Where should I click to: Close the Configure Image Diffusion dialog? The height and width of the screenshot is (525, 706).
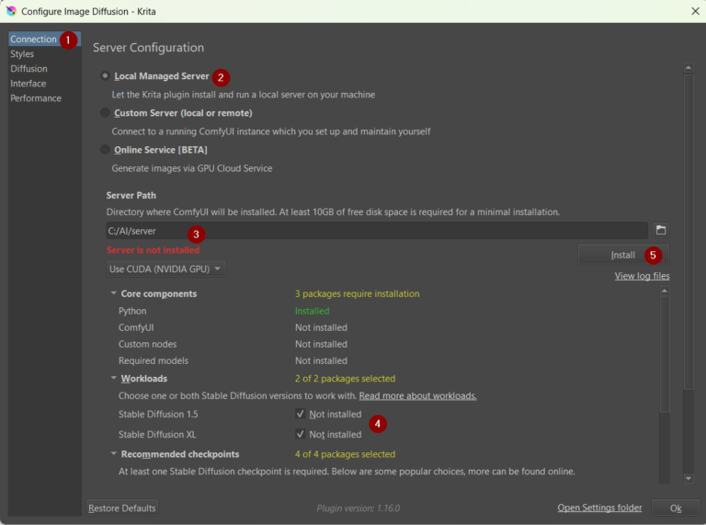(x=694, y=11)
